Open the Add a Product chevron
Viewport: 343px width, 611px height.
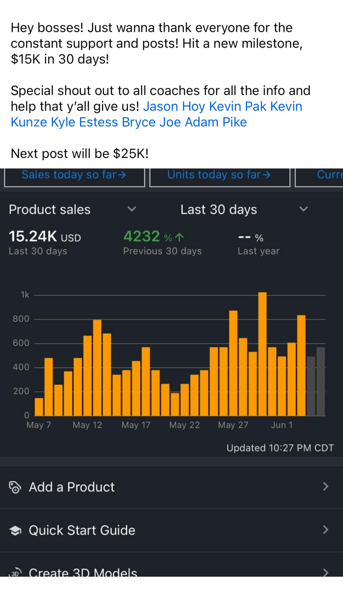pyautogui.click(x=326, y=487)
